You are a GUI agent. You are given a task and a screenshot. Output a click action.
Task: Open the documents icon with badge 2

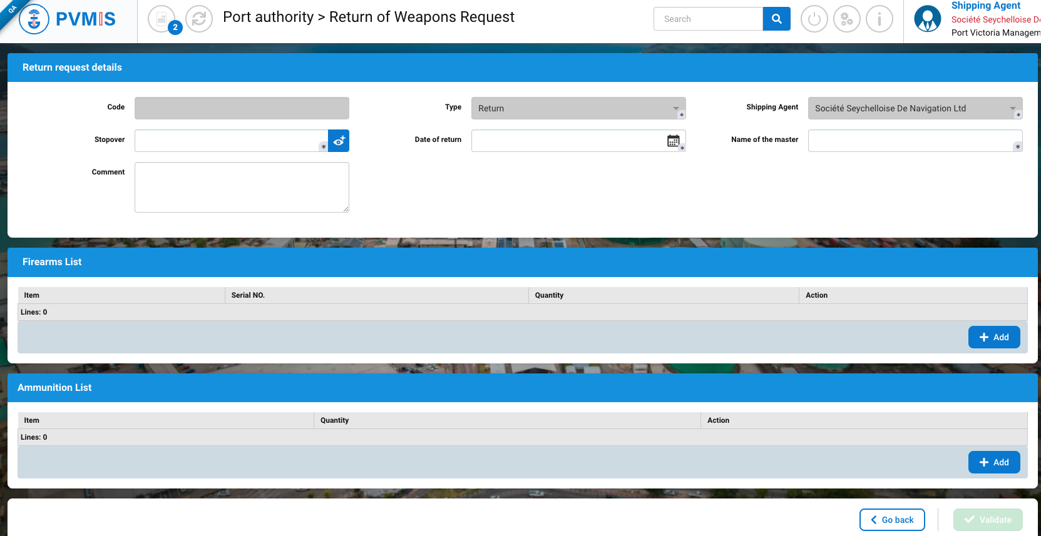tap(162, 19)
